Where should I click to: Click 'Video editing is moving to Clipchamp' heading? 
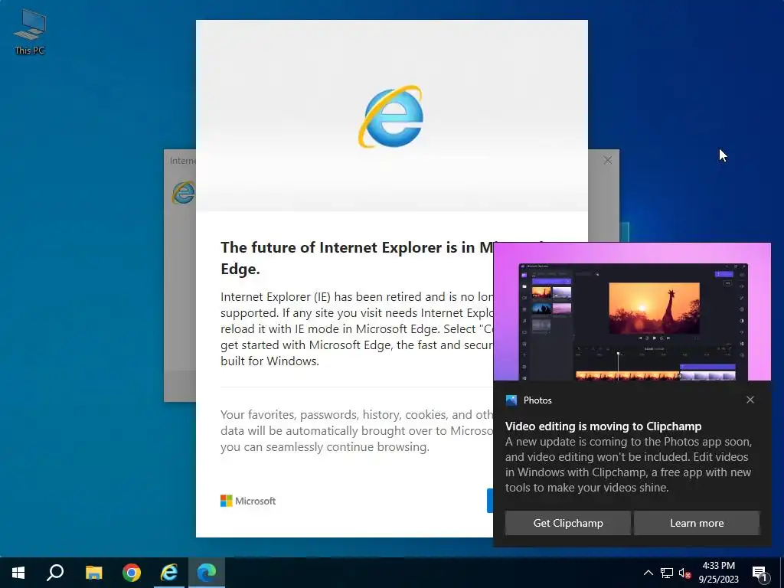603,426
